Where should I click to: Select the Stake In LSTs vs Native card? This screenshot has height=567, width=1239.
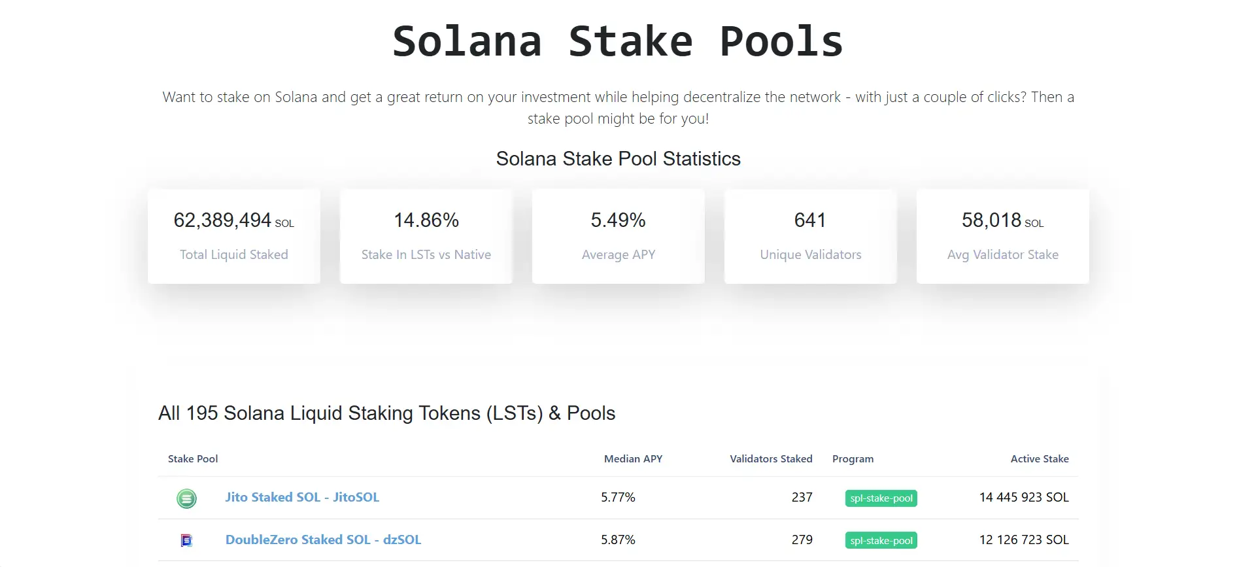tap(426, 236)
